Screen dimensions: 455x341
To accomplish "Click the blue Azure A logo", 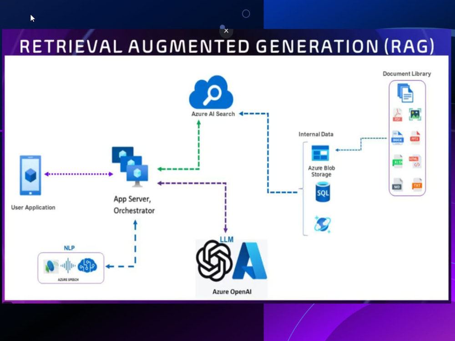I will click(x=250, y=261).
